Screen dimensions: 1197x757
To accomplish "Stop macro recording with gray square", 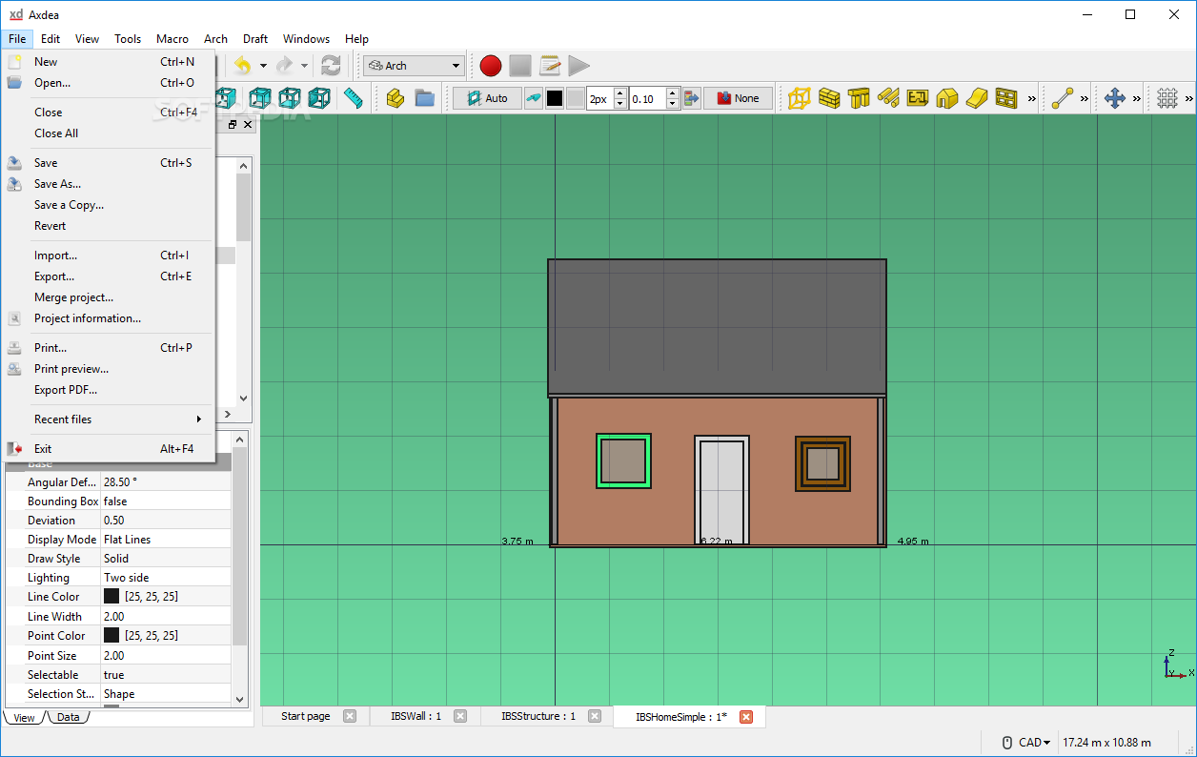I will point(520,66).
